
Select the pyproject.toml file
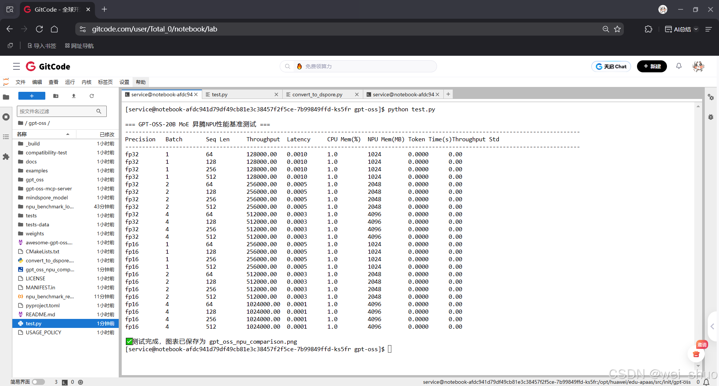[66, 305]
